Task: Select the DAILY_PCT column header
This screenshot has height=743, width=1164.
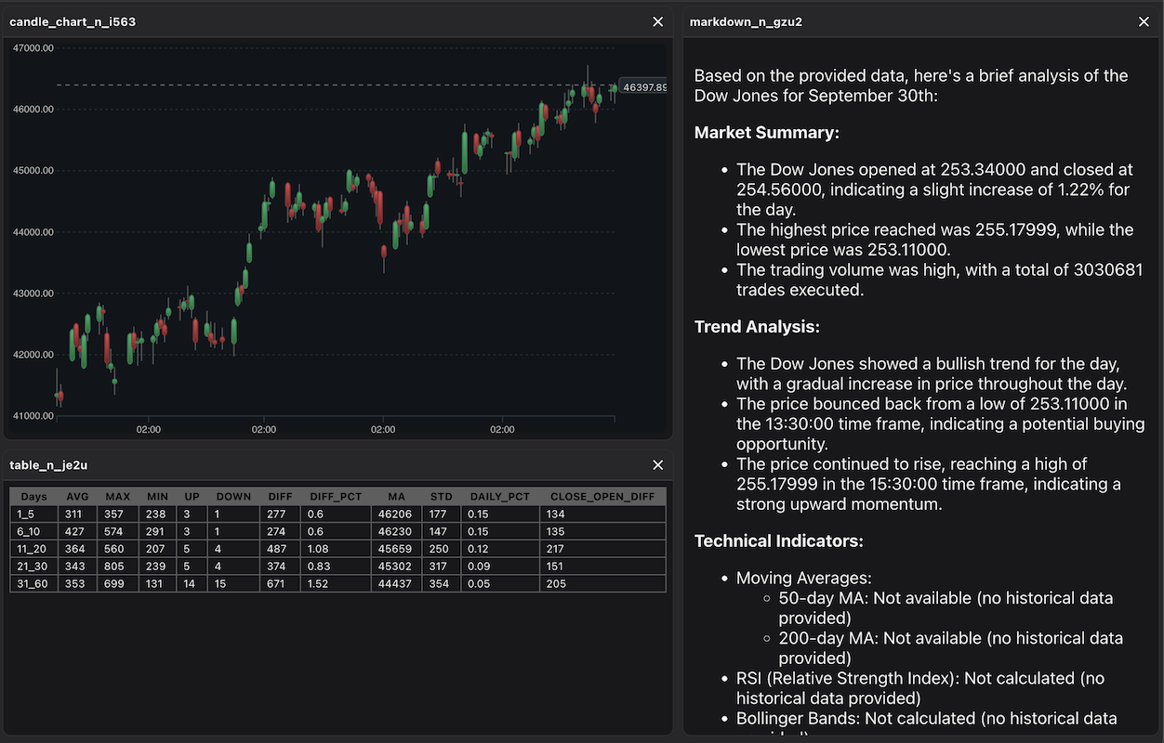Action: pyautogui.click(x=500, y=497)
